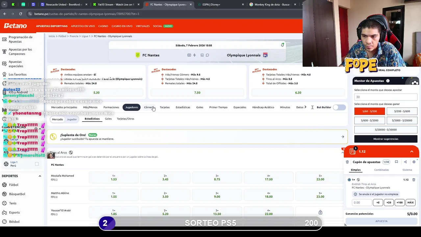Open betting coupon settings gear
421x237 pixels.
tap(414, 162)
